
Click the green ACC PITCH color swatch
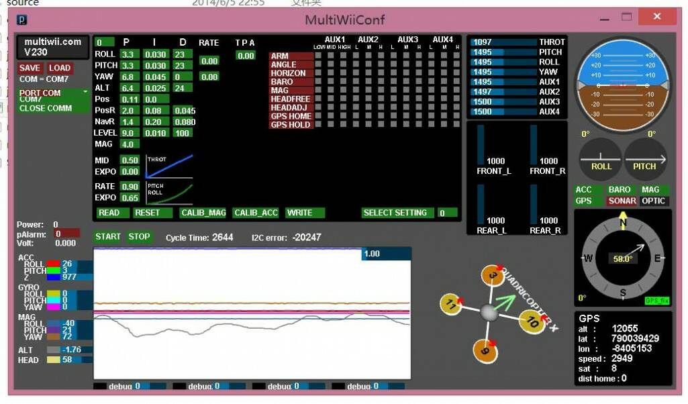click(53, 270)
